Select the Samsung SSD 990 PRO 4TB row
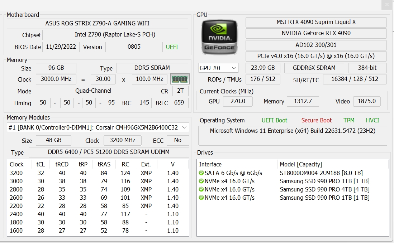This screenshot has width=394, height=243. [x=293, y=189]
